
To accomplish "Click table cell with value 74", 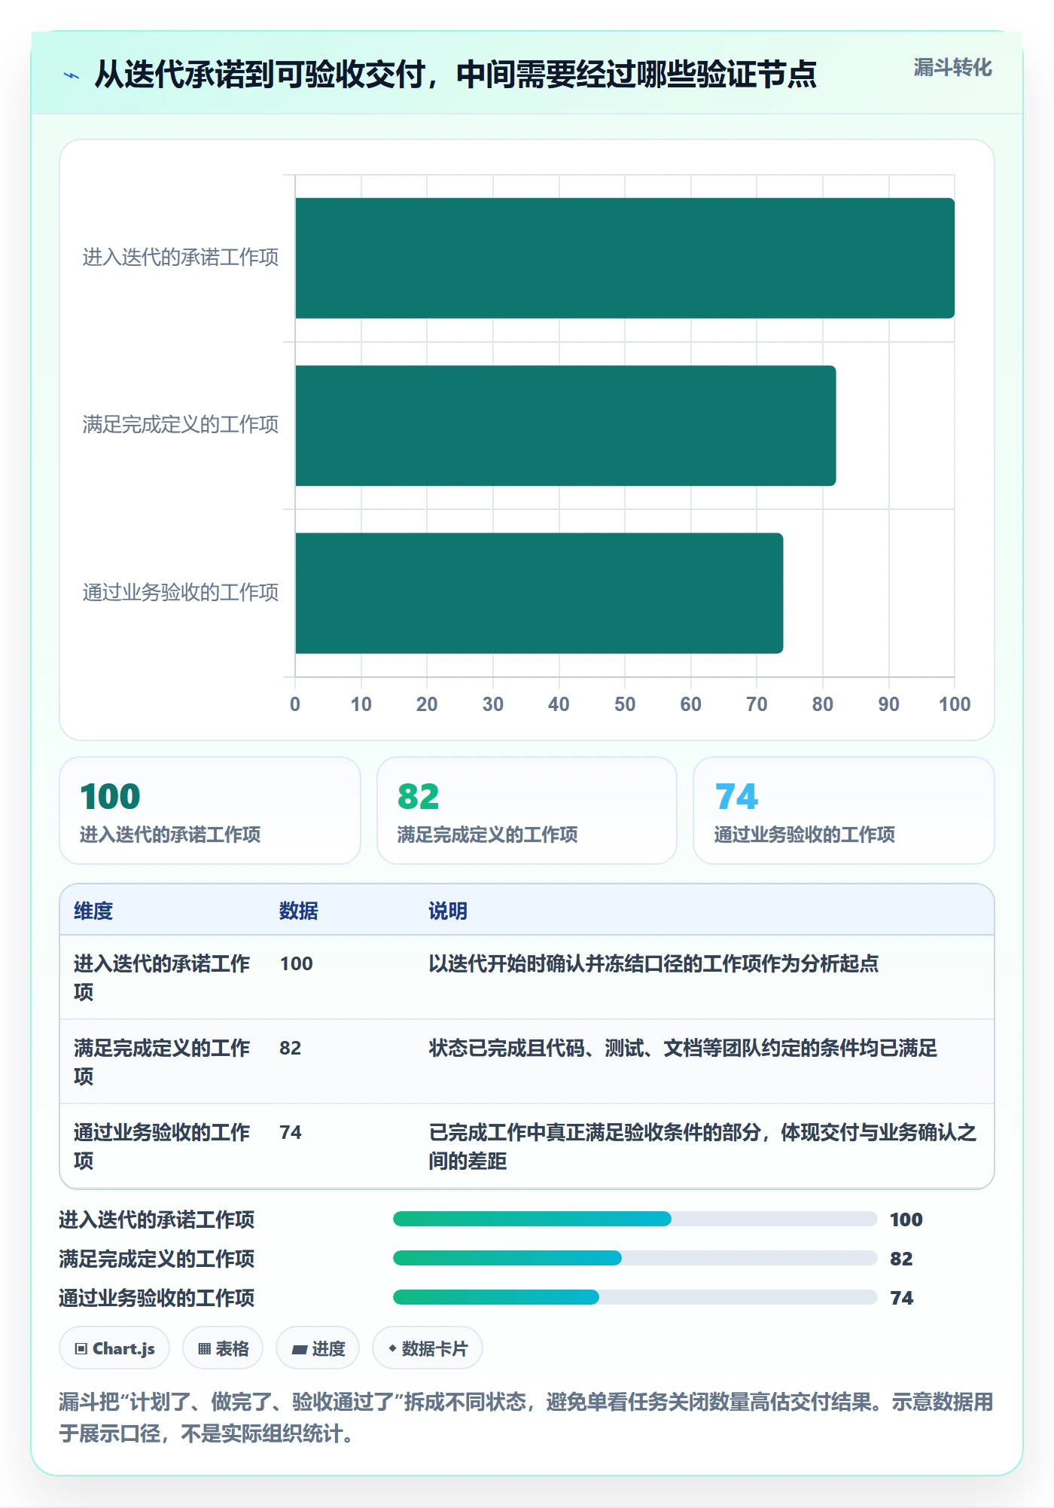I will [x=290, y=1132].
